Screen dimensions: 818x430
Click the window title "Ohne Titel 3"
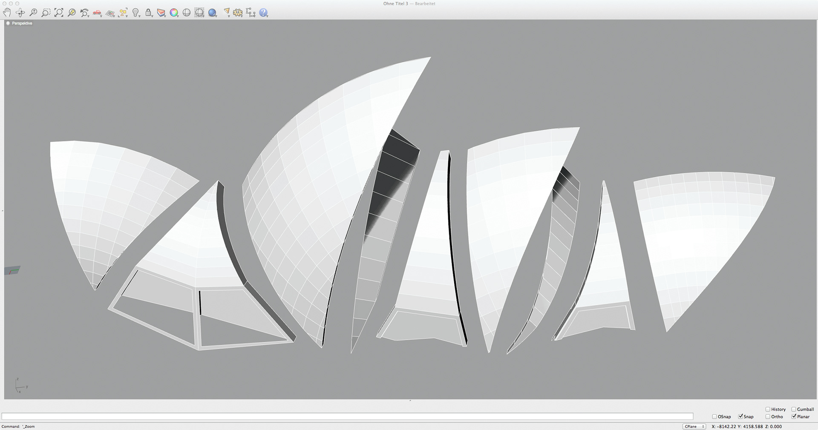[x=395, y=4]
